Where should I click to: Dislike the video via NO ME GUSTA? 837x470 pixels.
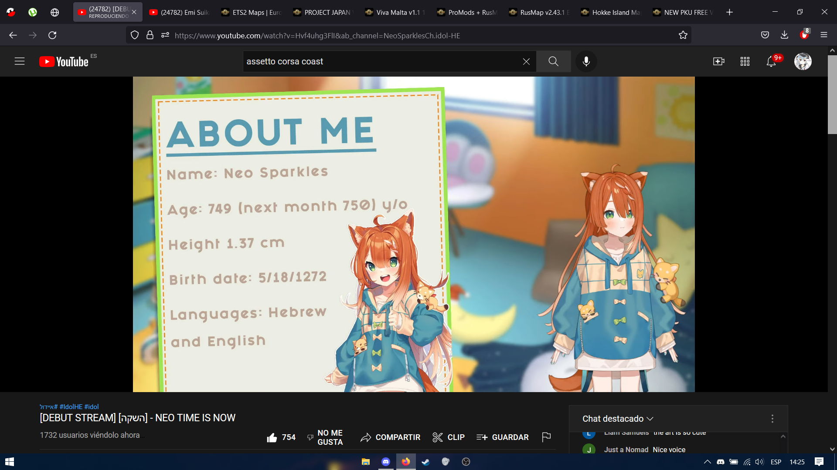[325, 437]
